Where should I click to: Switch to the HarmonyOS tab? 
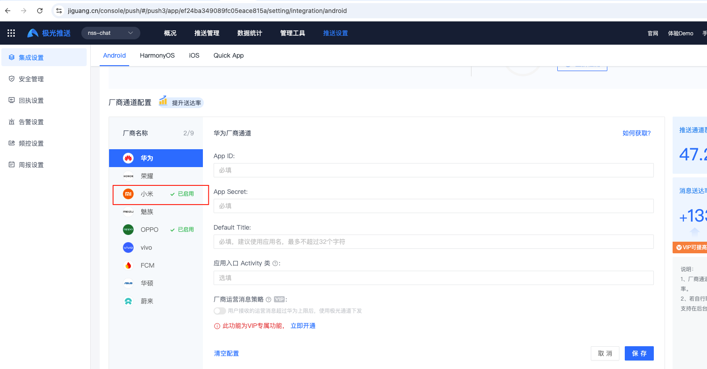pyautogui.click(x=157, y=55)
